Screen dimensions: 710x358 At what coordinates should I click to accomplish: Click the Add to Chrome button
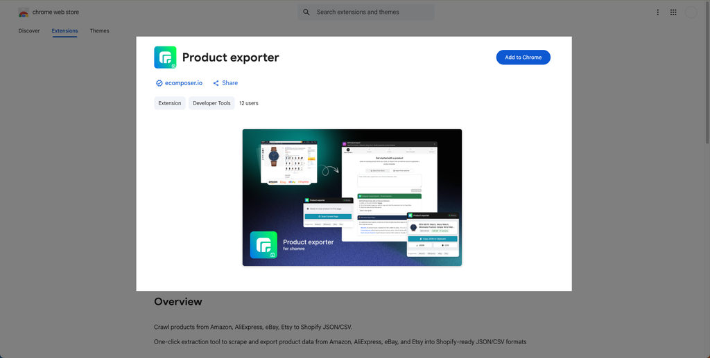point(523,57)
